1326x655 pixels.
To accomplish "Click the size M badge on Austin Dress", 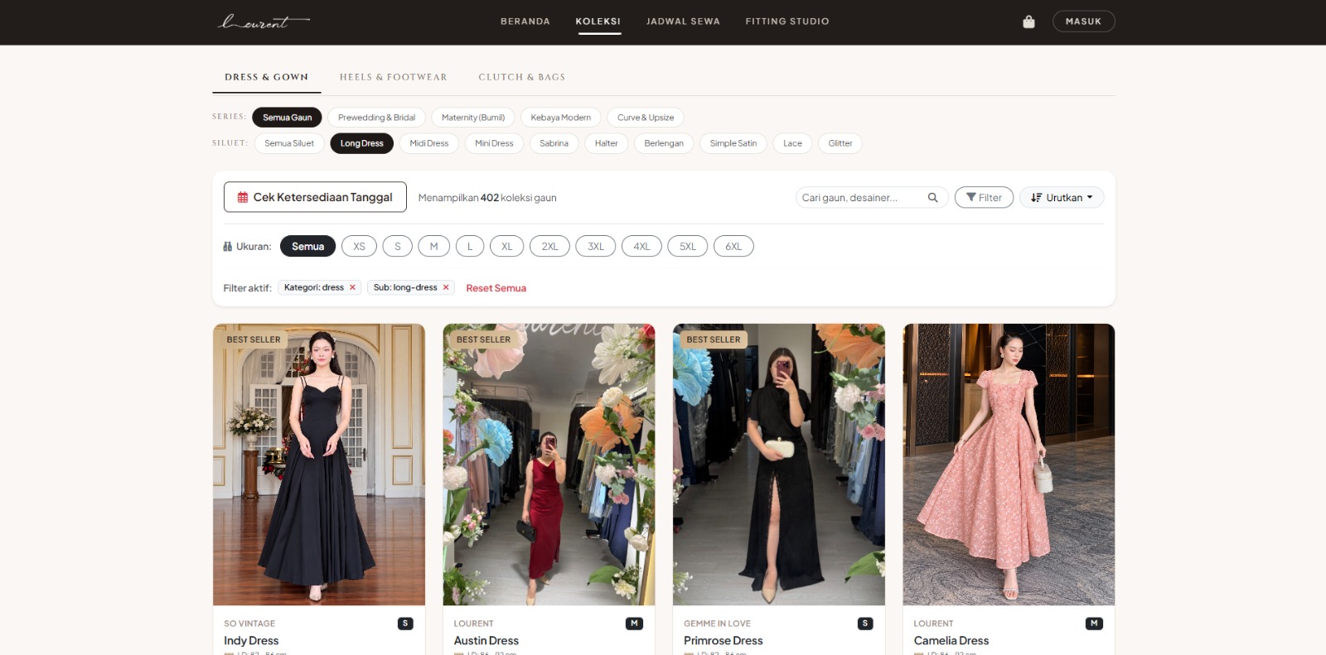I will (634, 624).
